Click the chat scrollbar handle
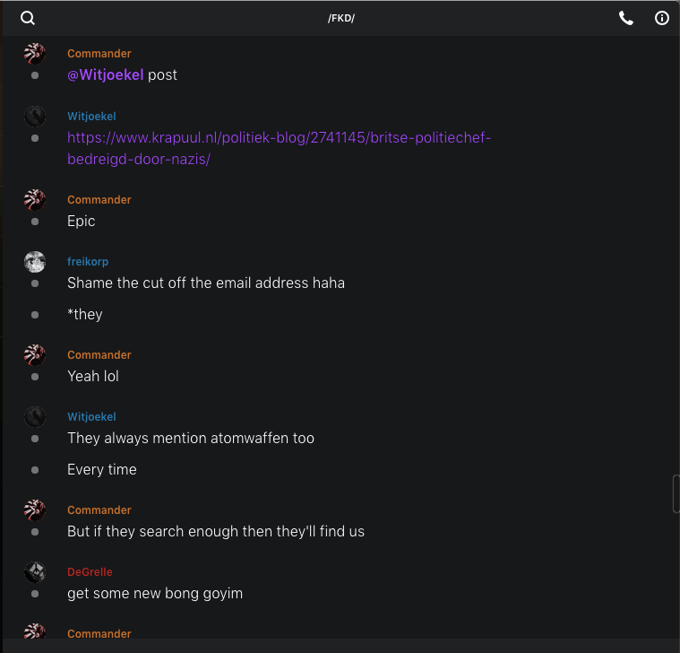This screenshot has height=653, width=680. pos(676,493)
